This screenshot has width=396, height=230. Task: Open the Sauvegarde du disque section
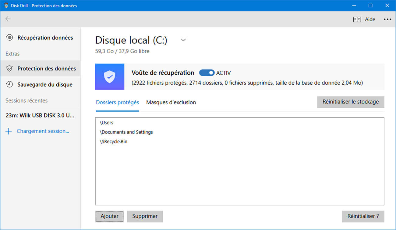pyautogui.click(x=44, y=84)
